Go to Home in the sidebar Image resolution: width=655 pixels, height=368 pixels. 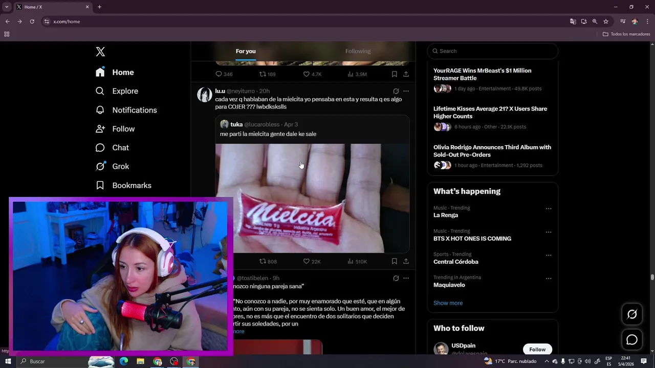pyautogui.click(x=115, y=73)
